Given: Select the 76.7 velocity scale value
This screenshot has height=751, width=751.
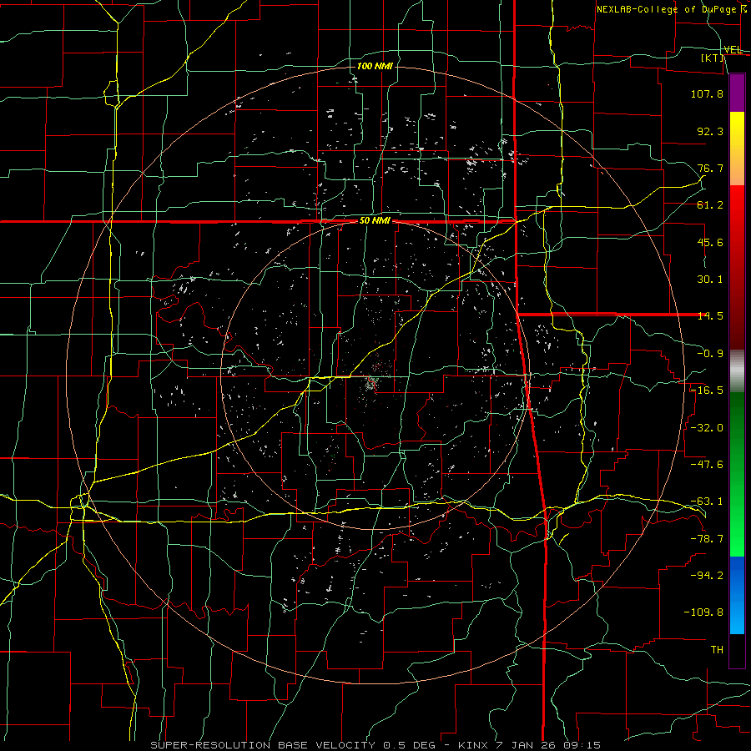Looking at the screenshot, I should coord(710,168).
